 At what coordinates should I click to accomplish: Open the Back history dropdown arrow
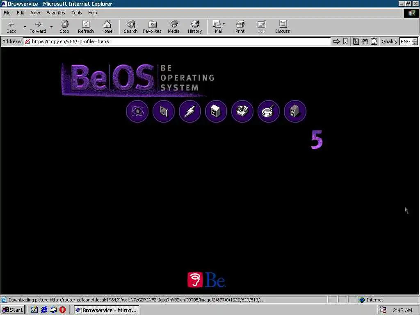point(25,27)
